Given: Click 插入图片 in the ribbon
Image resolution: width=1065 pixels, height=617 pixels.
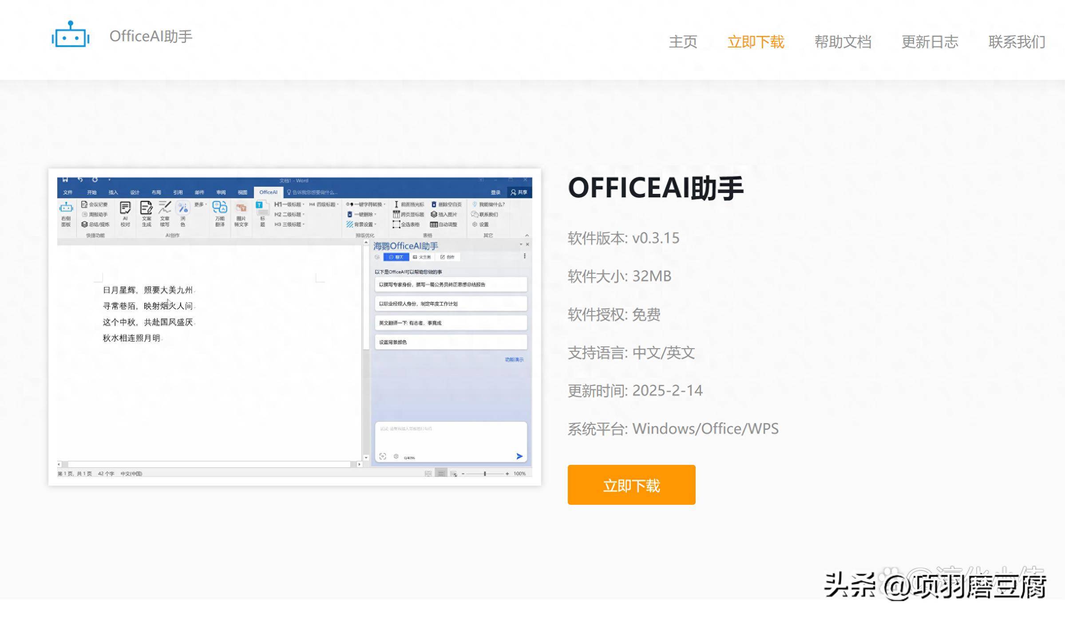Looking at the screenshot, I should pos(444,215).
